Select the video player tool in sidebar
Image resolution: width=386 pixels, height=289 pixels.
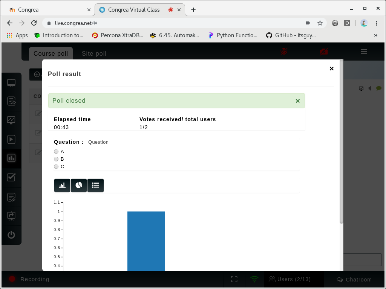point(11,139)
